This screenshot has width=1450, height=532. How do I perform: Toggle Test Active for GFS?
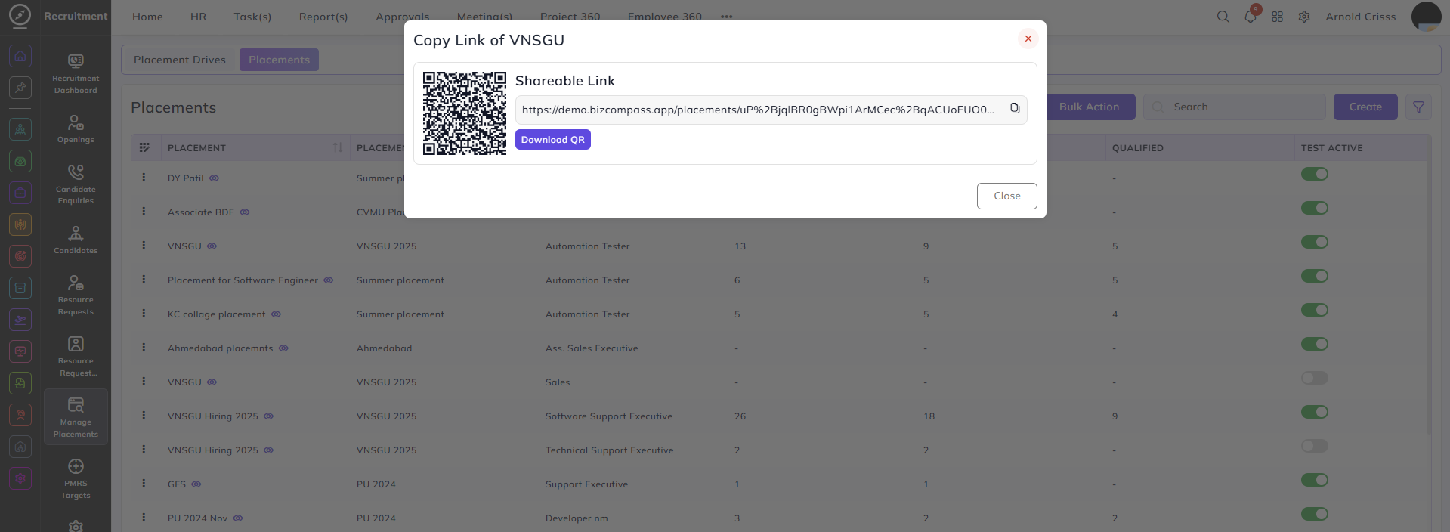(1314, 480)
